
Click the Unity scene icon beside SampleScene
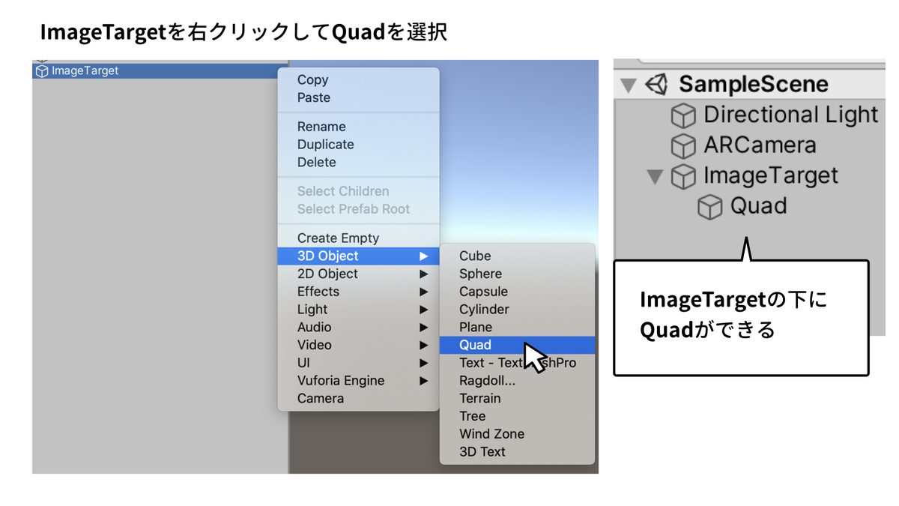(x=656, y=84)
